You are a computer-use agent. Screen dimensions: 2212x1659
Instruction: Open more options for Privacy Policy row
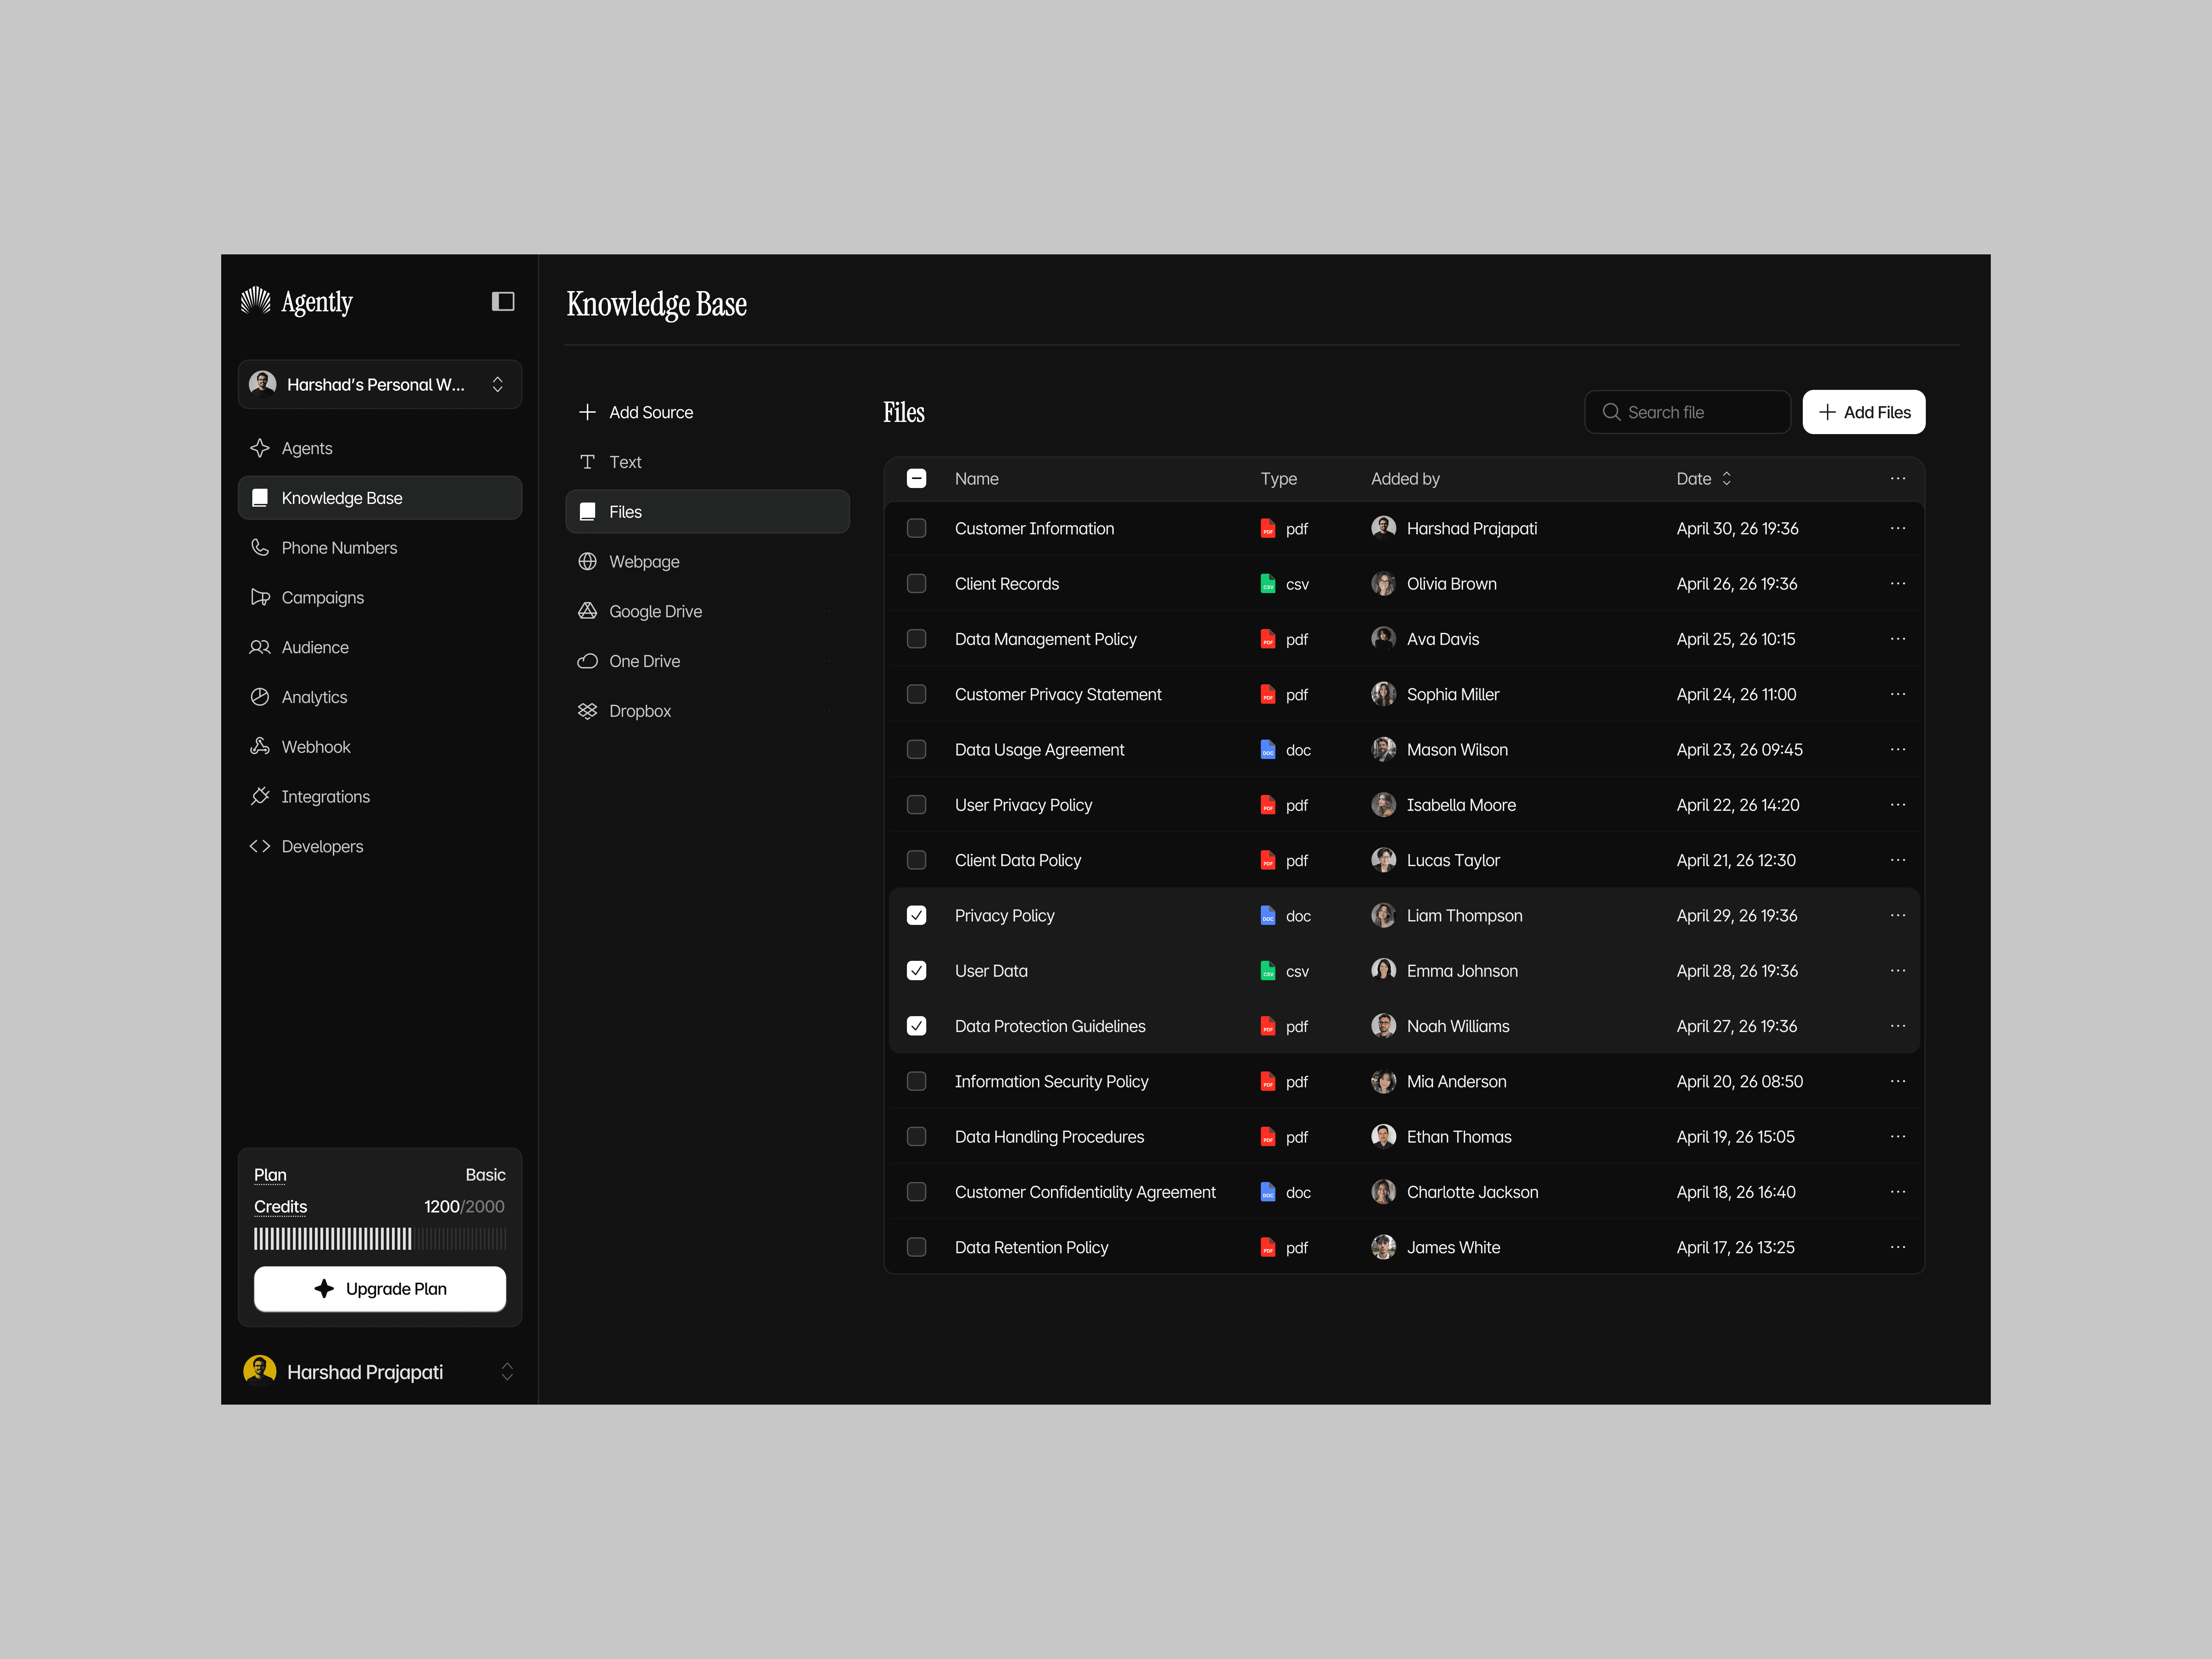pos(1898,915)
